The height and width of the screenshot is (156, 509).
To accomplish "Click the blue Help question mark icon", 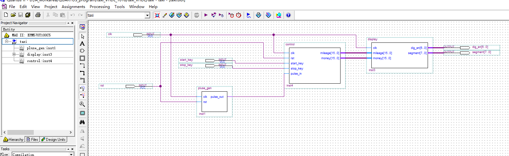I will [x=288, y=15].
